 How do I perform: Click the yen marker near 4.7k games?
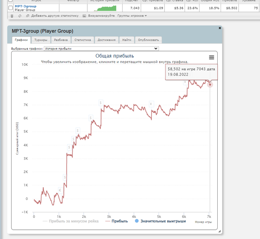151,104
